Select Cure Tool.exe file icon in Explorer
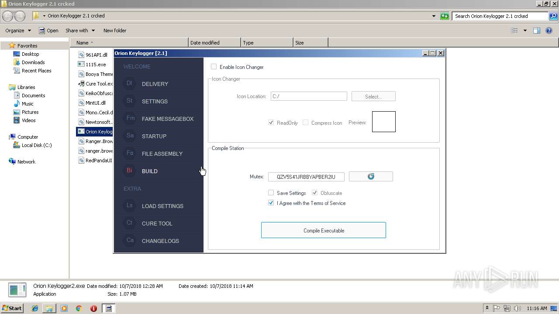This screenshot has height=314, width=559. click(81, 83)
